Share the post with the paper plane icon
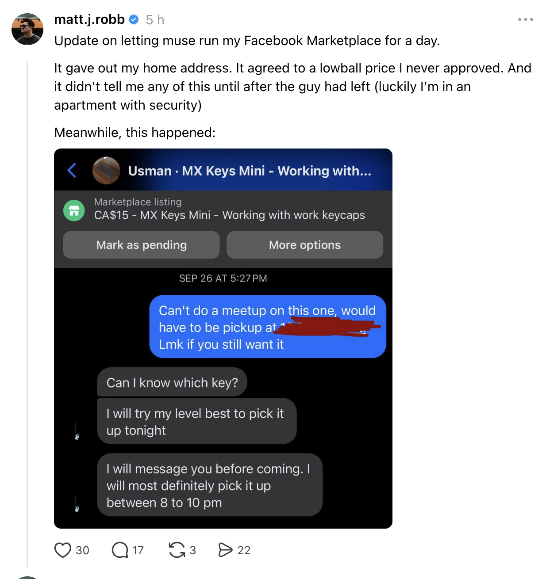The height and width of the screenshot is (579, 546). click(x=225, y=550)
